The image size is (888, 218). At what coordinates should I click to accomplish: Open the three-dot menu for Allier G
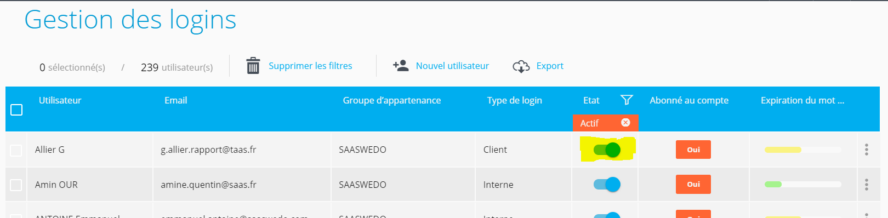tap(867, 150)
